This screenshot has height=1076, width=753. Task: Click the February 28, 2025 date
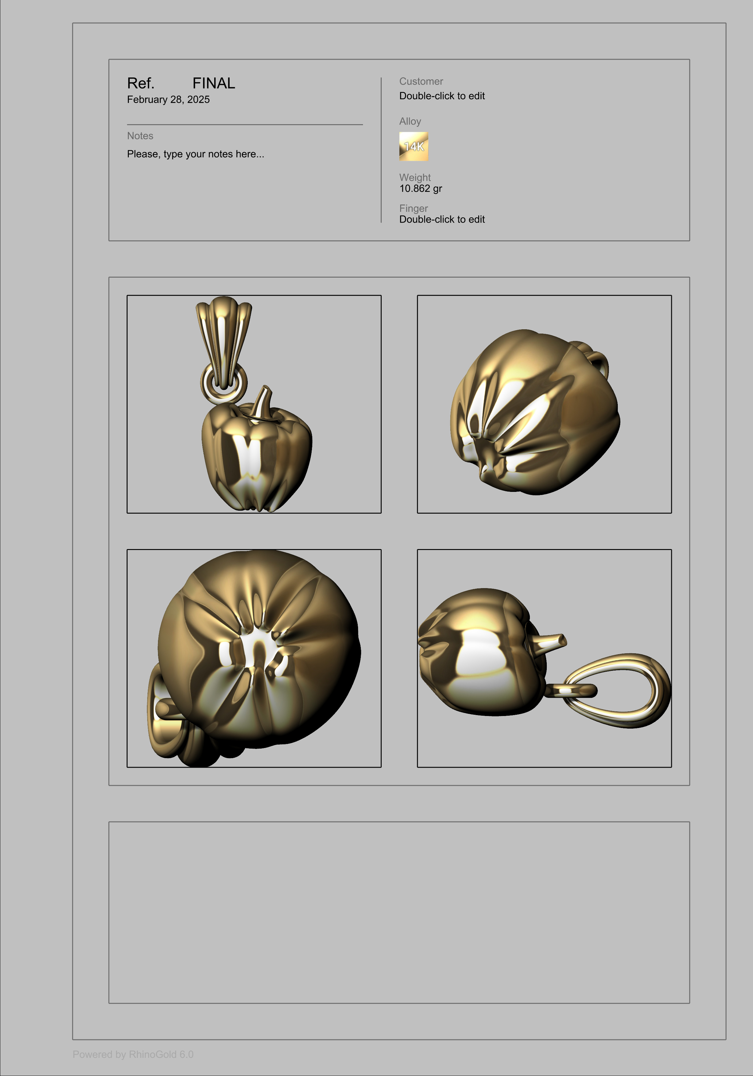coord(168,99)
